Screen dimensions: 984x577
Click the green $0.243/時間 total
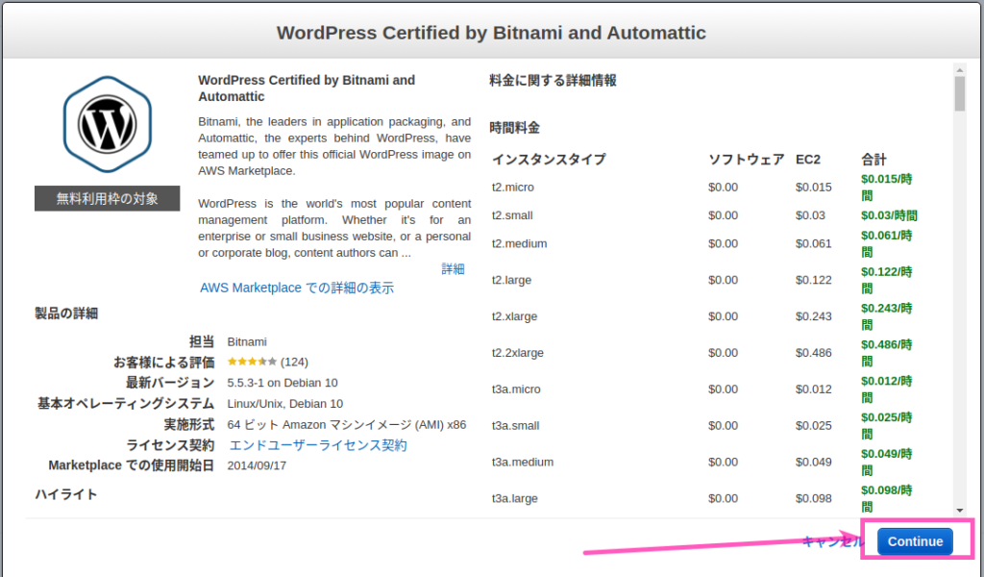point(886,316)
